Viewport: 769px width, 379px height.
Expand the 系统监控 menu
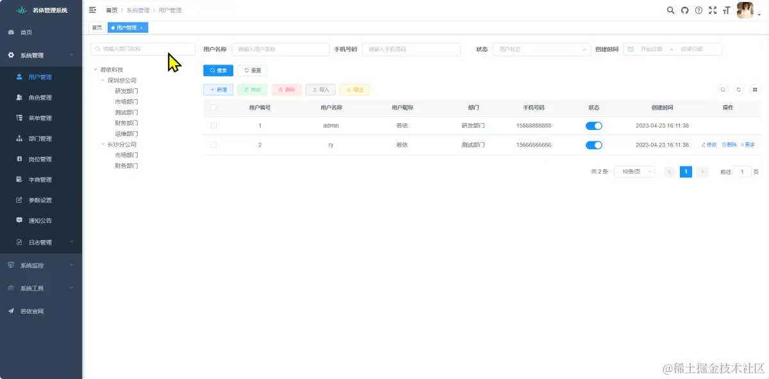tap(41, 265)
